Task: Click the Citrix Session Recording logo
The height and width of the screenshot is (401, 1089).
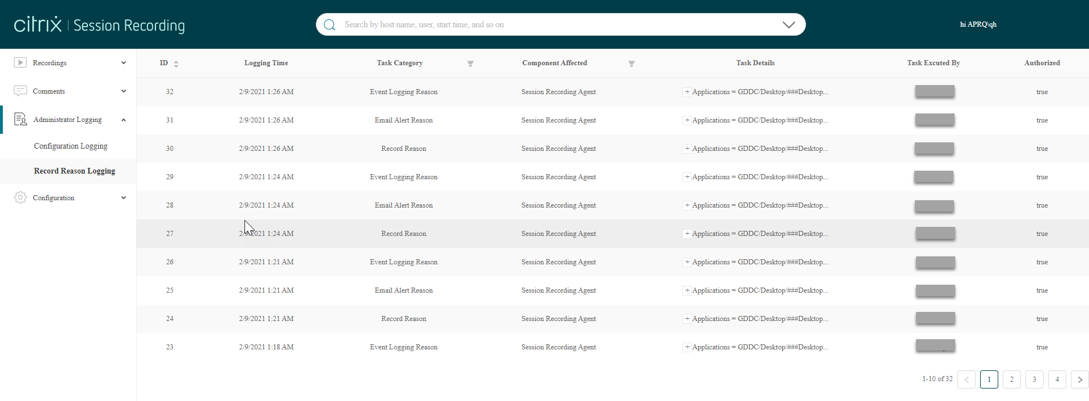Action: 99,24
